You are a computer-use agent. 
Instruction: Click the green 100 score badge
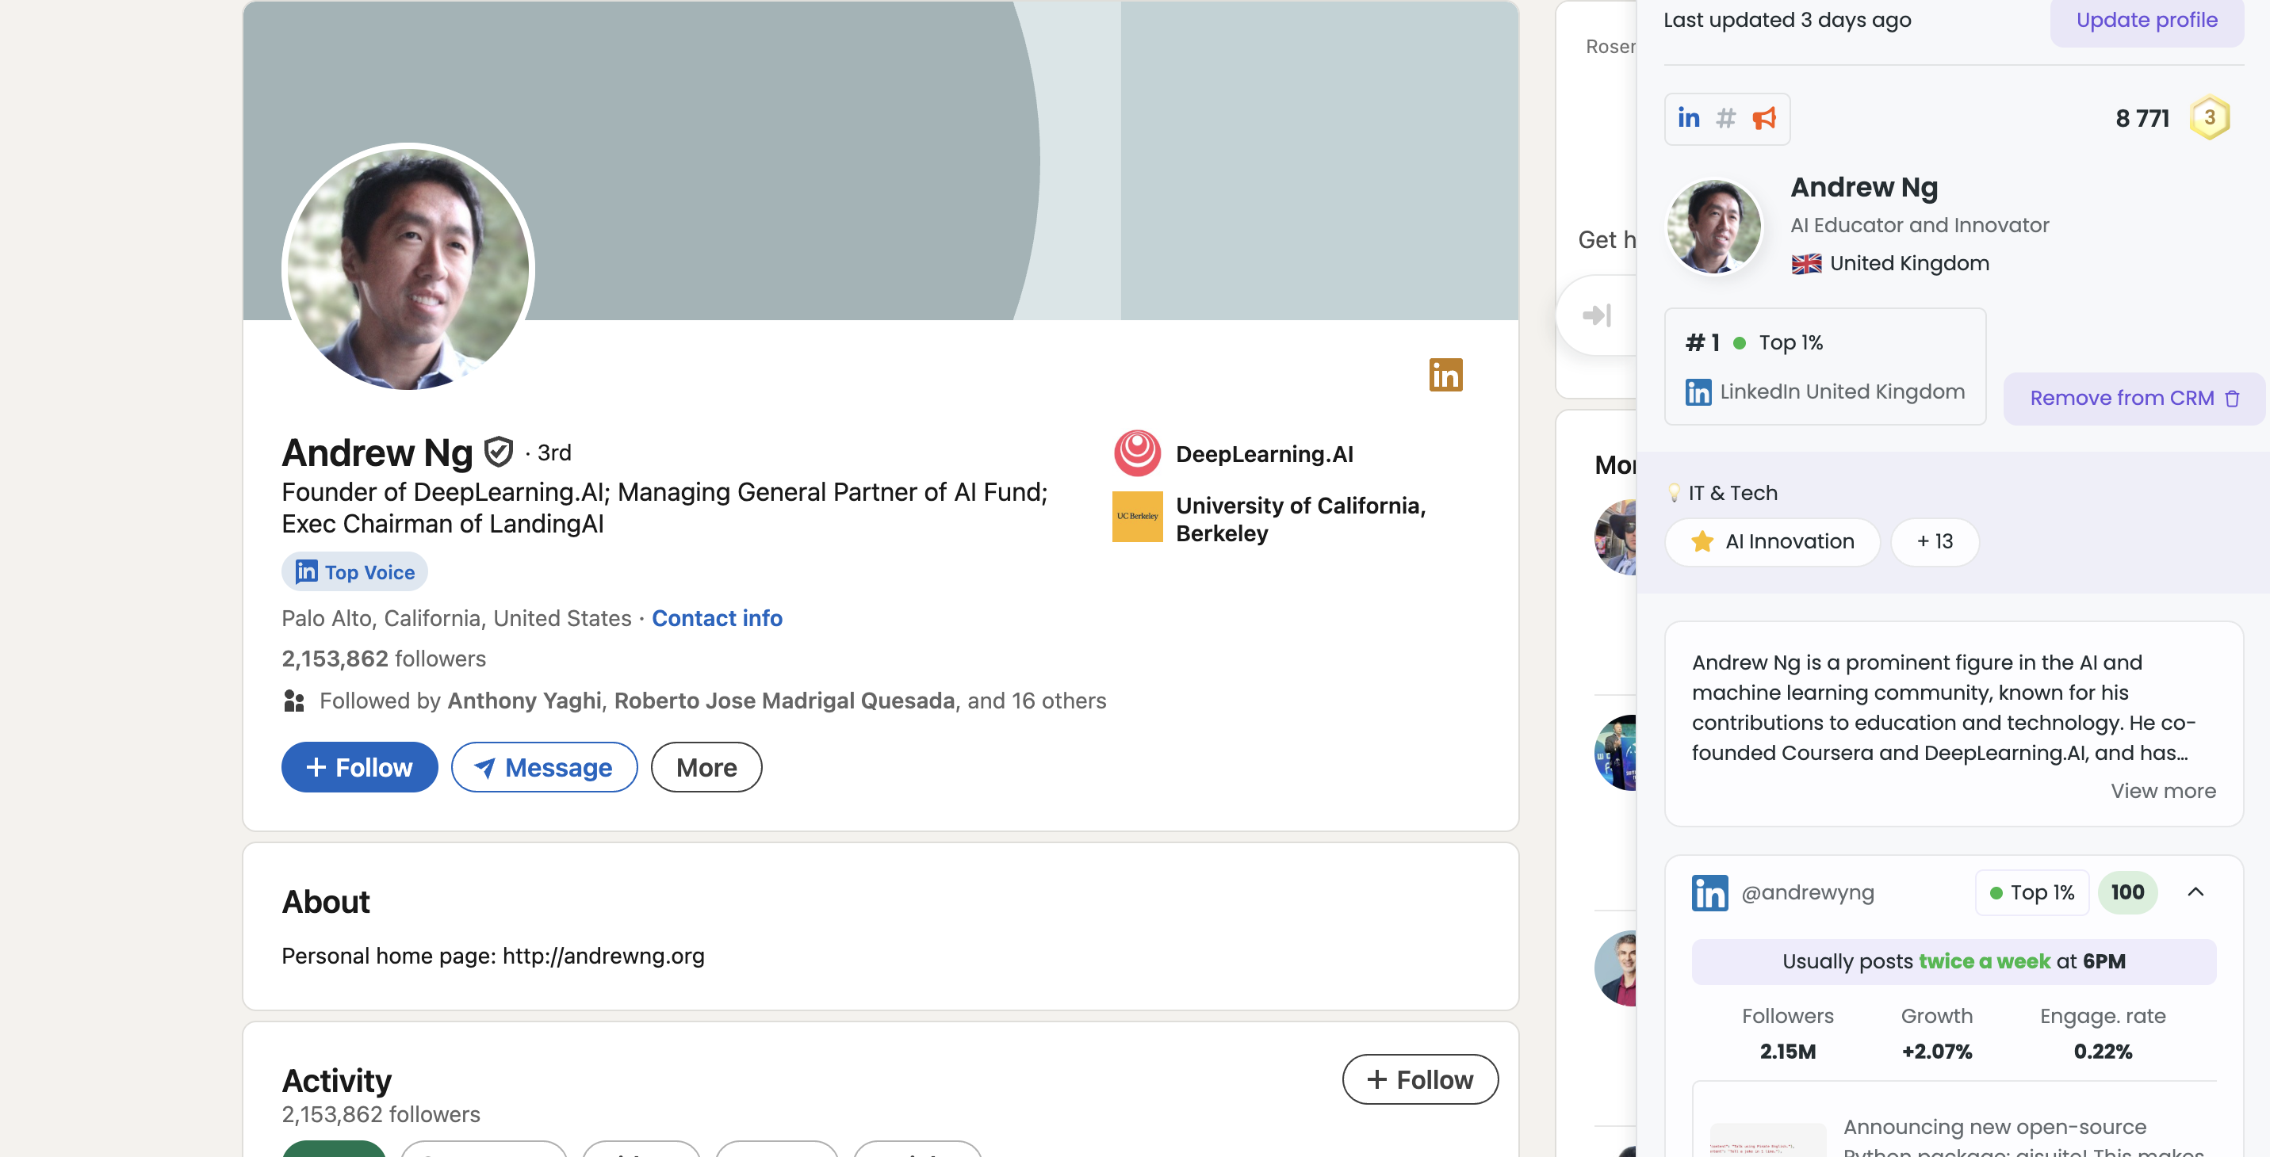[2127, 892]
